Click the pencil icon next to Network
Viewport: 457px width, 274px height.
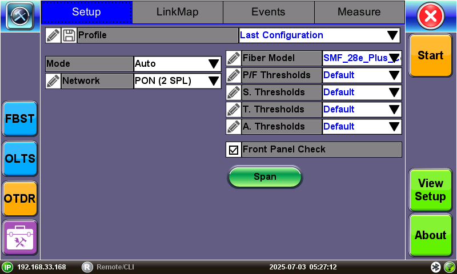53,81
